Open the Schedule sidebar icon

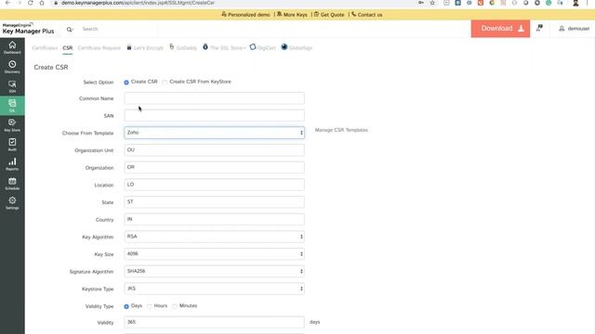[12, 184]
